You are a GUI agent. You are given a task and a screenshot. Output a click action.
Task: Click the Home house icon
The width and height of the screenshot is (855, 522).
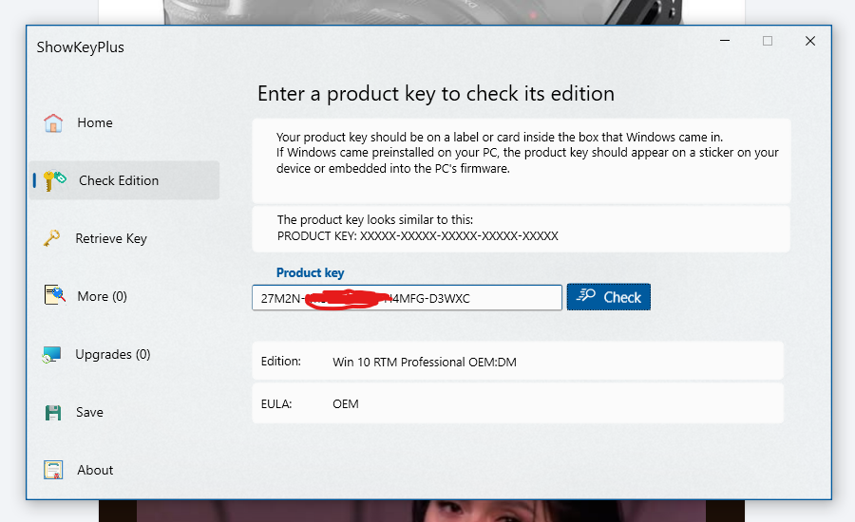pyautogui.click(x=53, y=122)
